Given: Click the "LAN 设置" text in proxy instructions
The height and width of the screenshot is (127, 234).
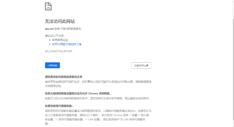Looking at the screenshot, I should (95, 119).
